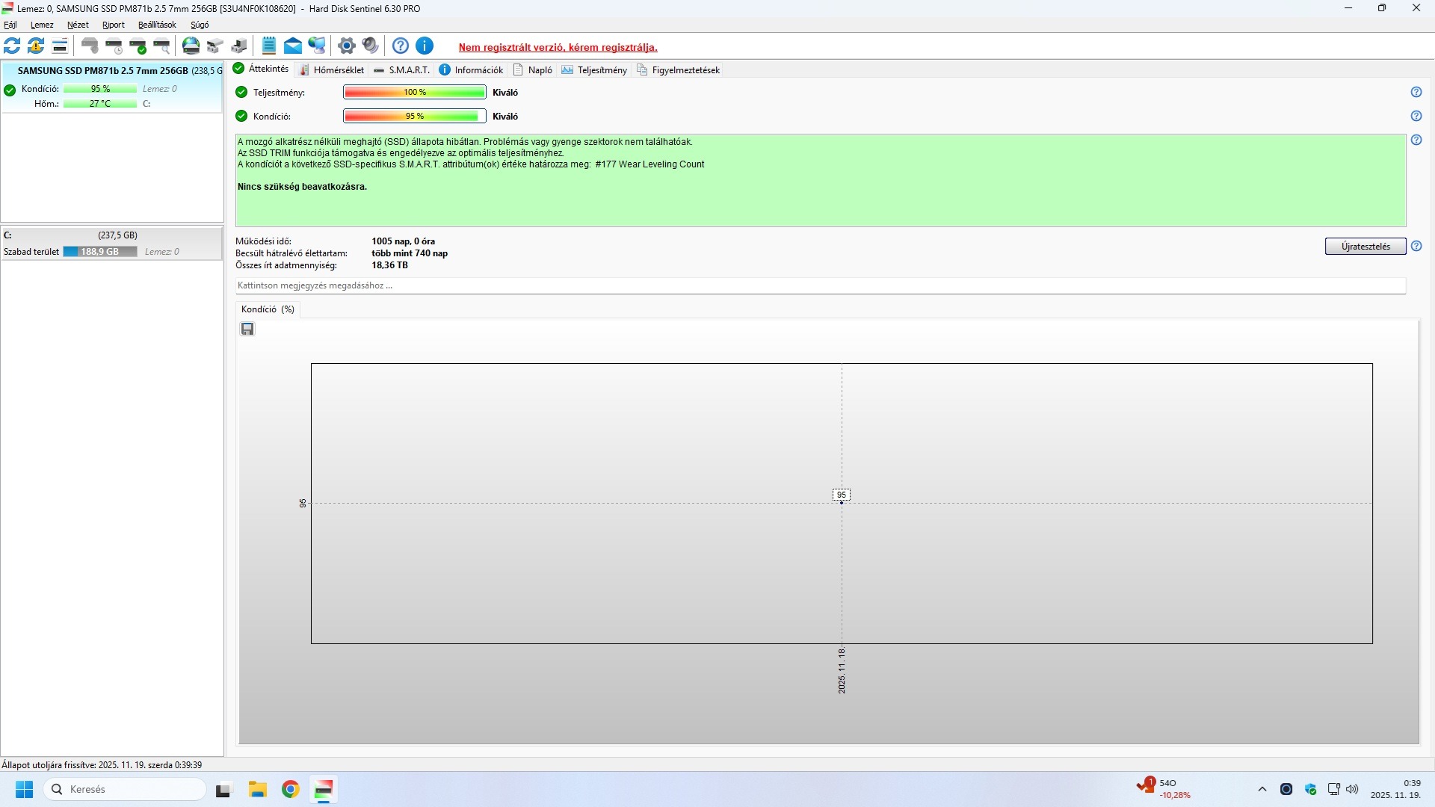Open the S.M.A.R.T. tab
Viewport: 1435px width, 807px height.
tap(402, 70)
